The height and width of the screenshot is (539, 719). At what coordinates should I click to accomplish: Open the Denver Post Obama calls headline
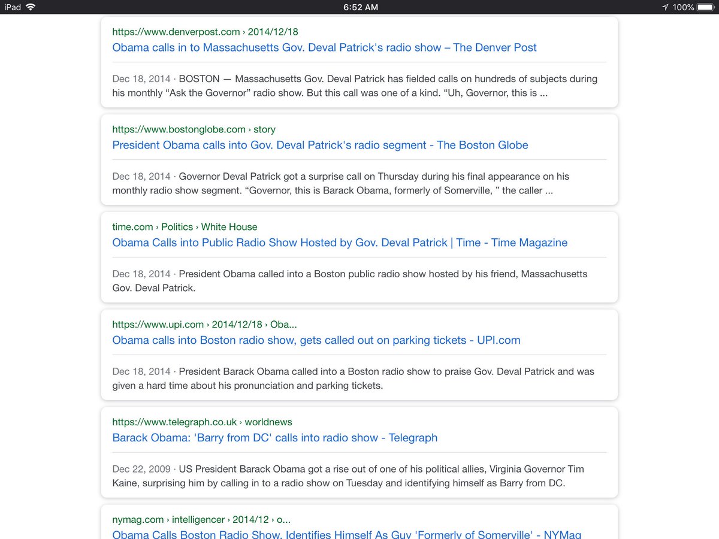tap(324, 47)
